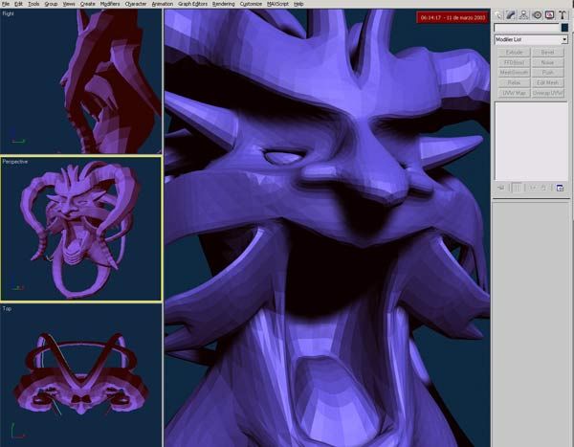Click the UVW Map modifier button
Image resolution: width=574 pixels, height=447 pixels.
514,93
